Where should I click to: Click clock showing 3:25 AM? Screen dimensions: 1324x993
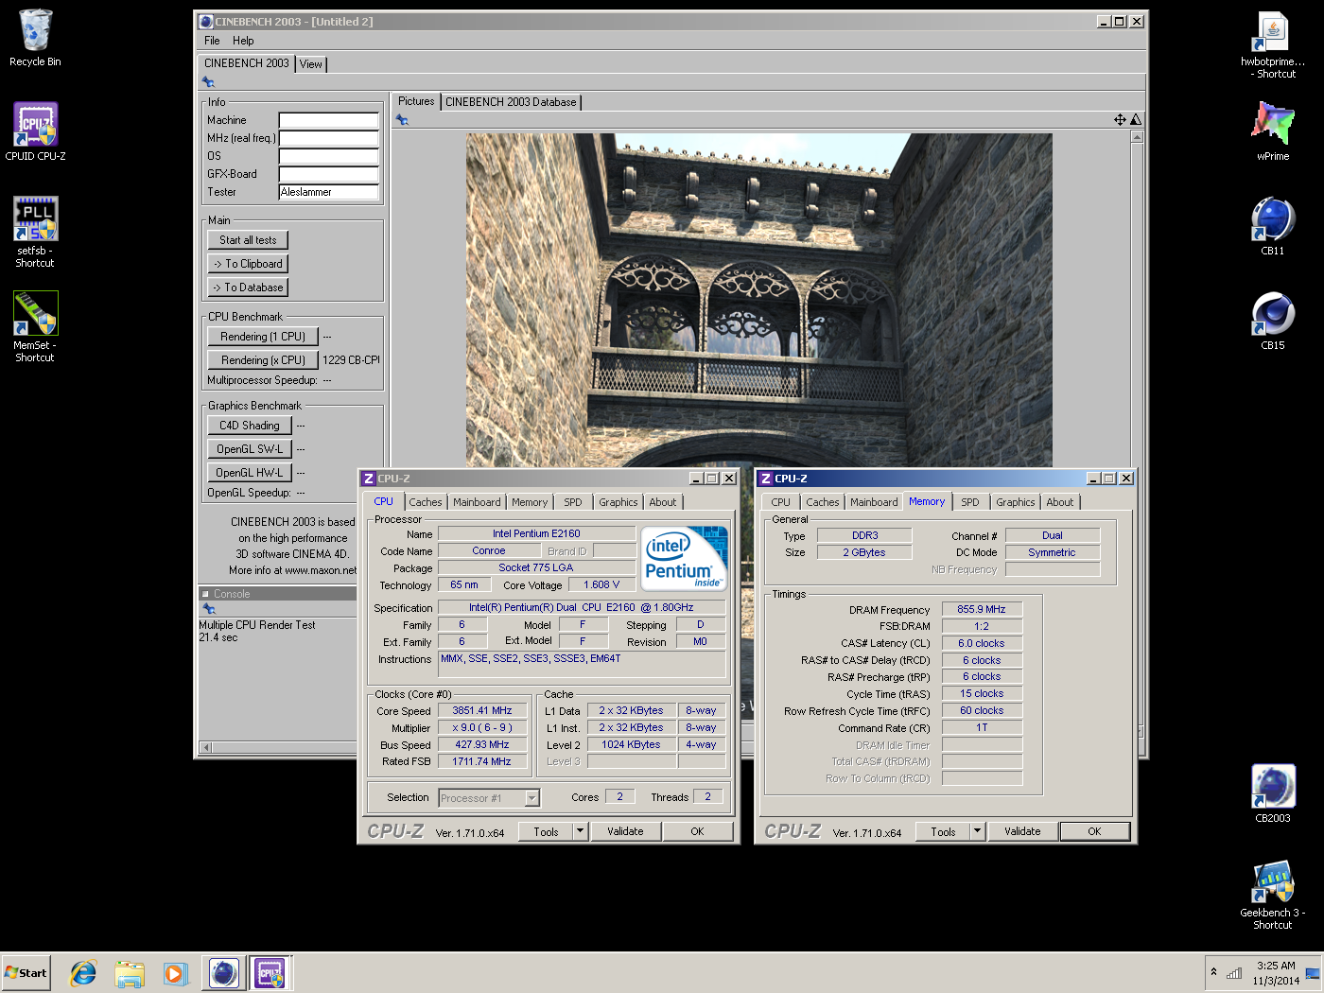tap(1276, 966)
